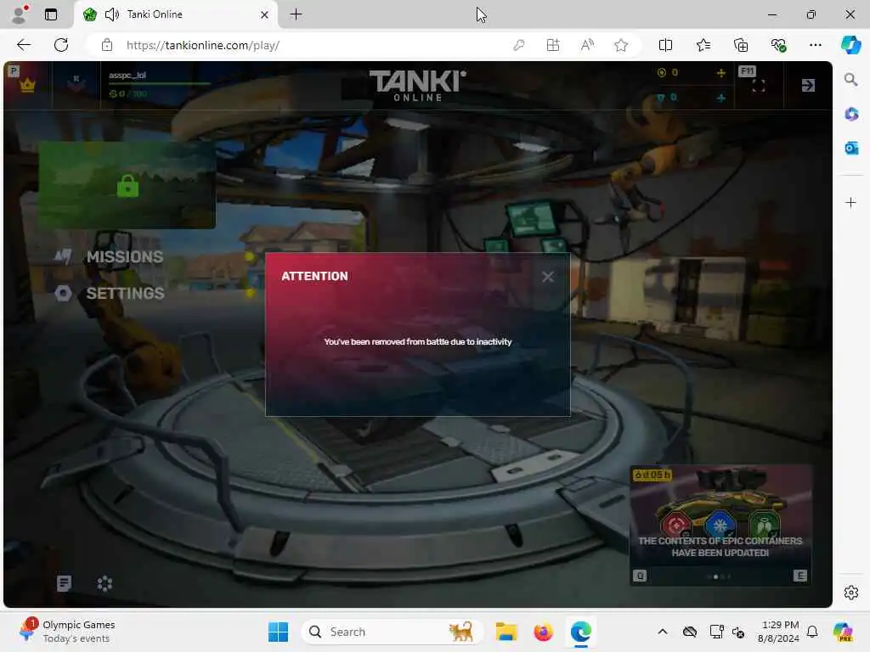This screenshot has width=870, height=652.
Task: Launch Firefox from the taskbar
Action: pyautogui.click(x=543, y=632)
